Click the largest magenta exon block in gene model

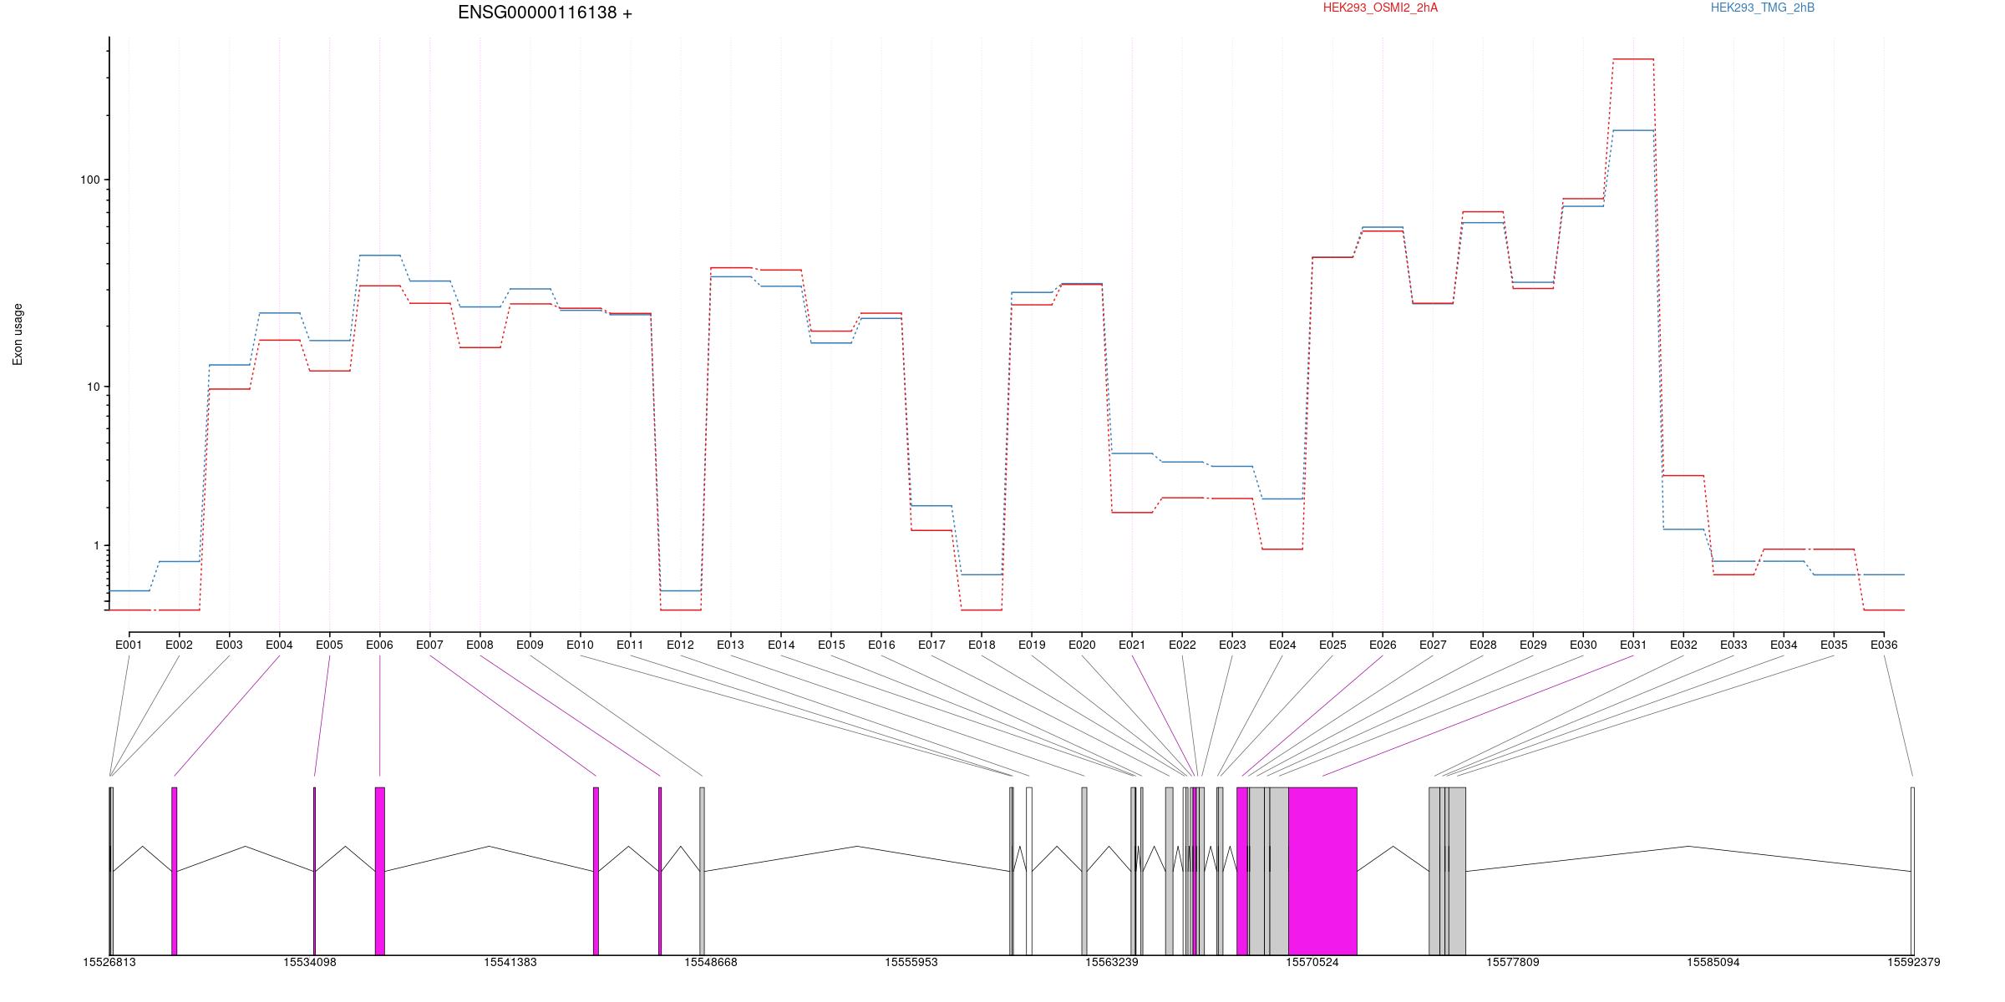tap(1322, 871)
